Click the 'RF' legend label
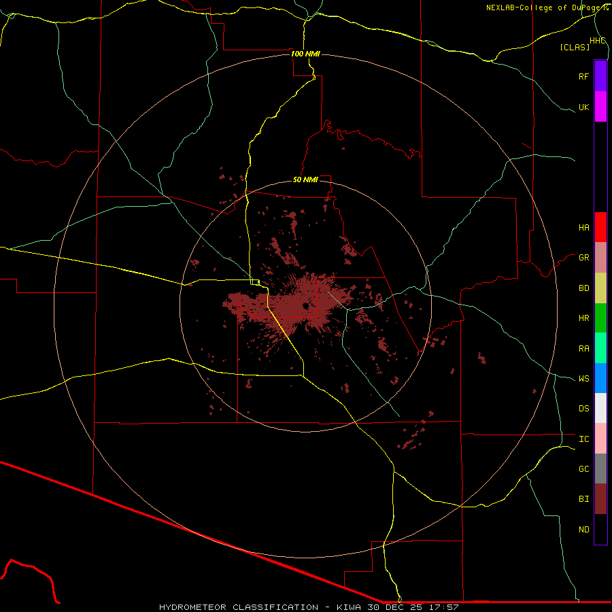 click(x=584, y=76)
